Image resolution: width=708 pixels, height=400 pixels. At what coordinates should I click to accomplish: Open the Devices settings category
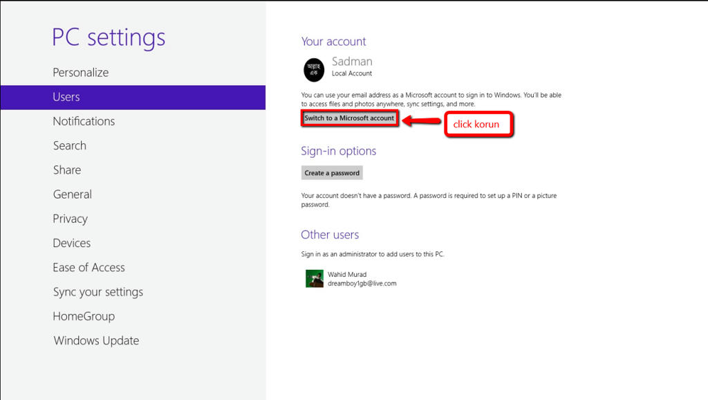(71, 243)
